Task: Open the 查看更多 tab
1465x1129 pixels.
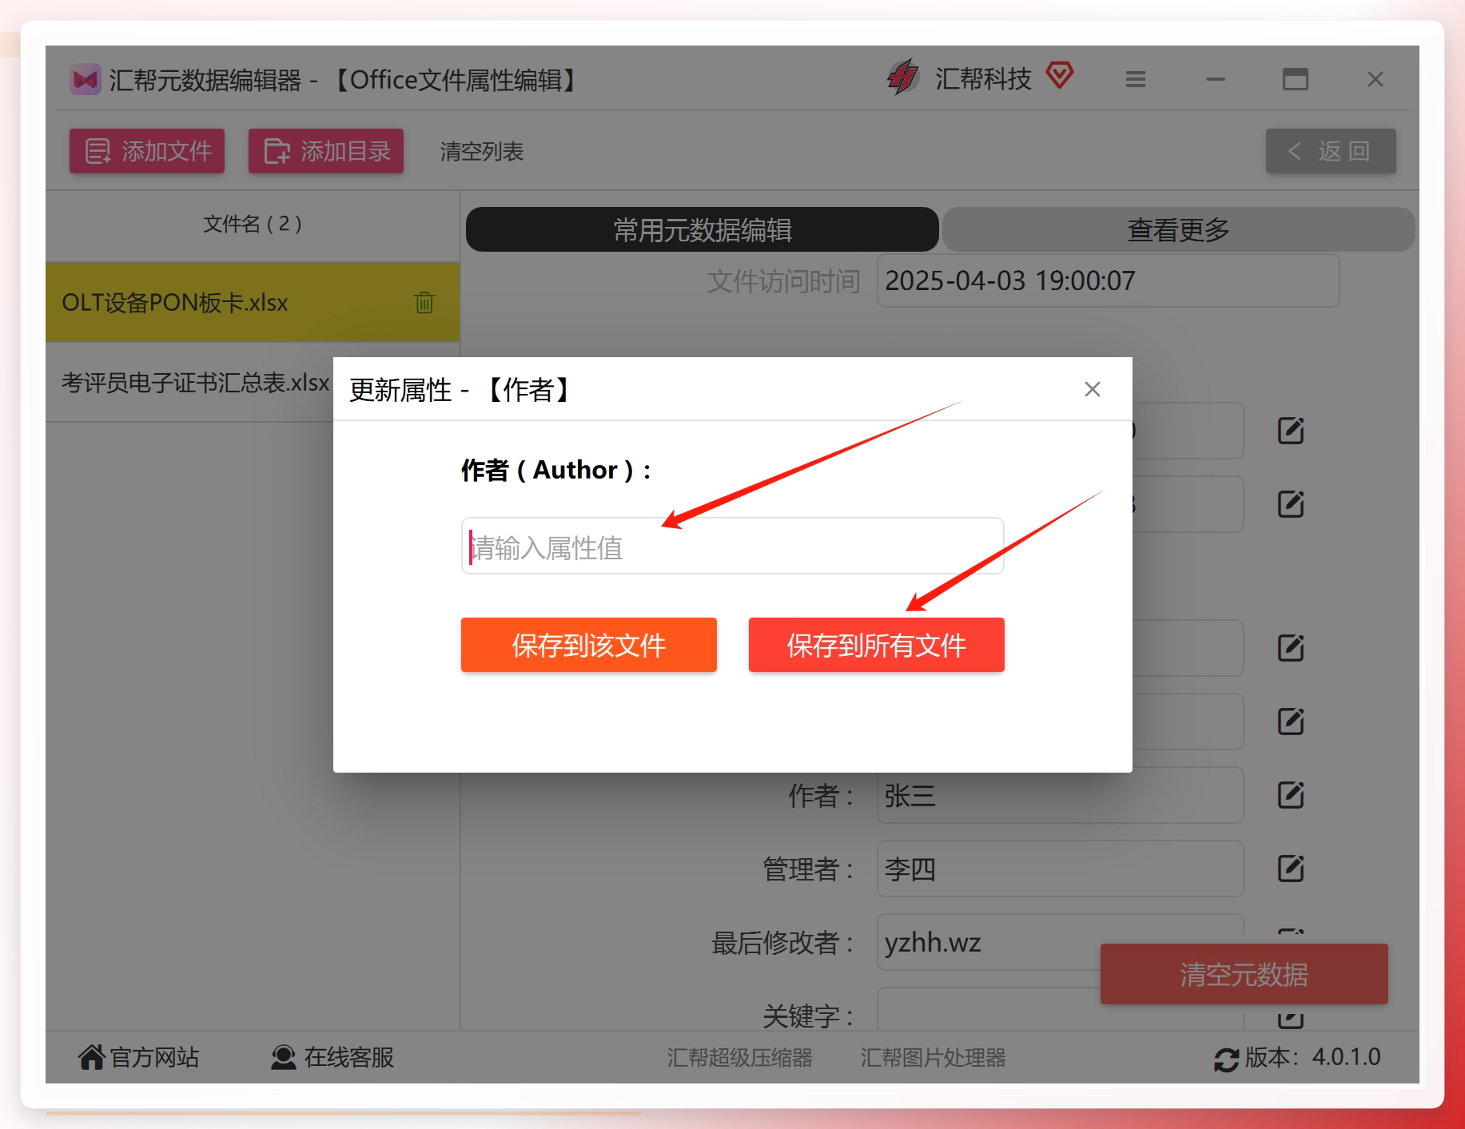Action: (1179, 230)
